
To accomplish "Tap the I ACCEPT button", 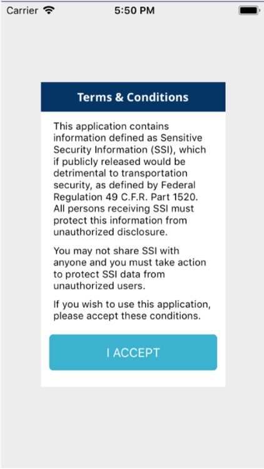I will pos(133,352).
